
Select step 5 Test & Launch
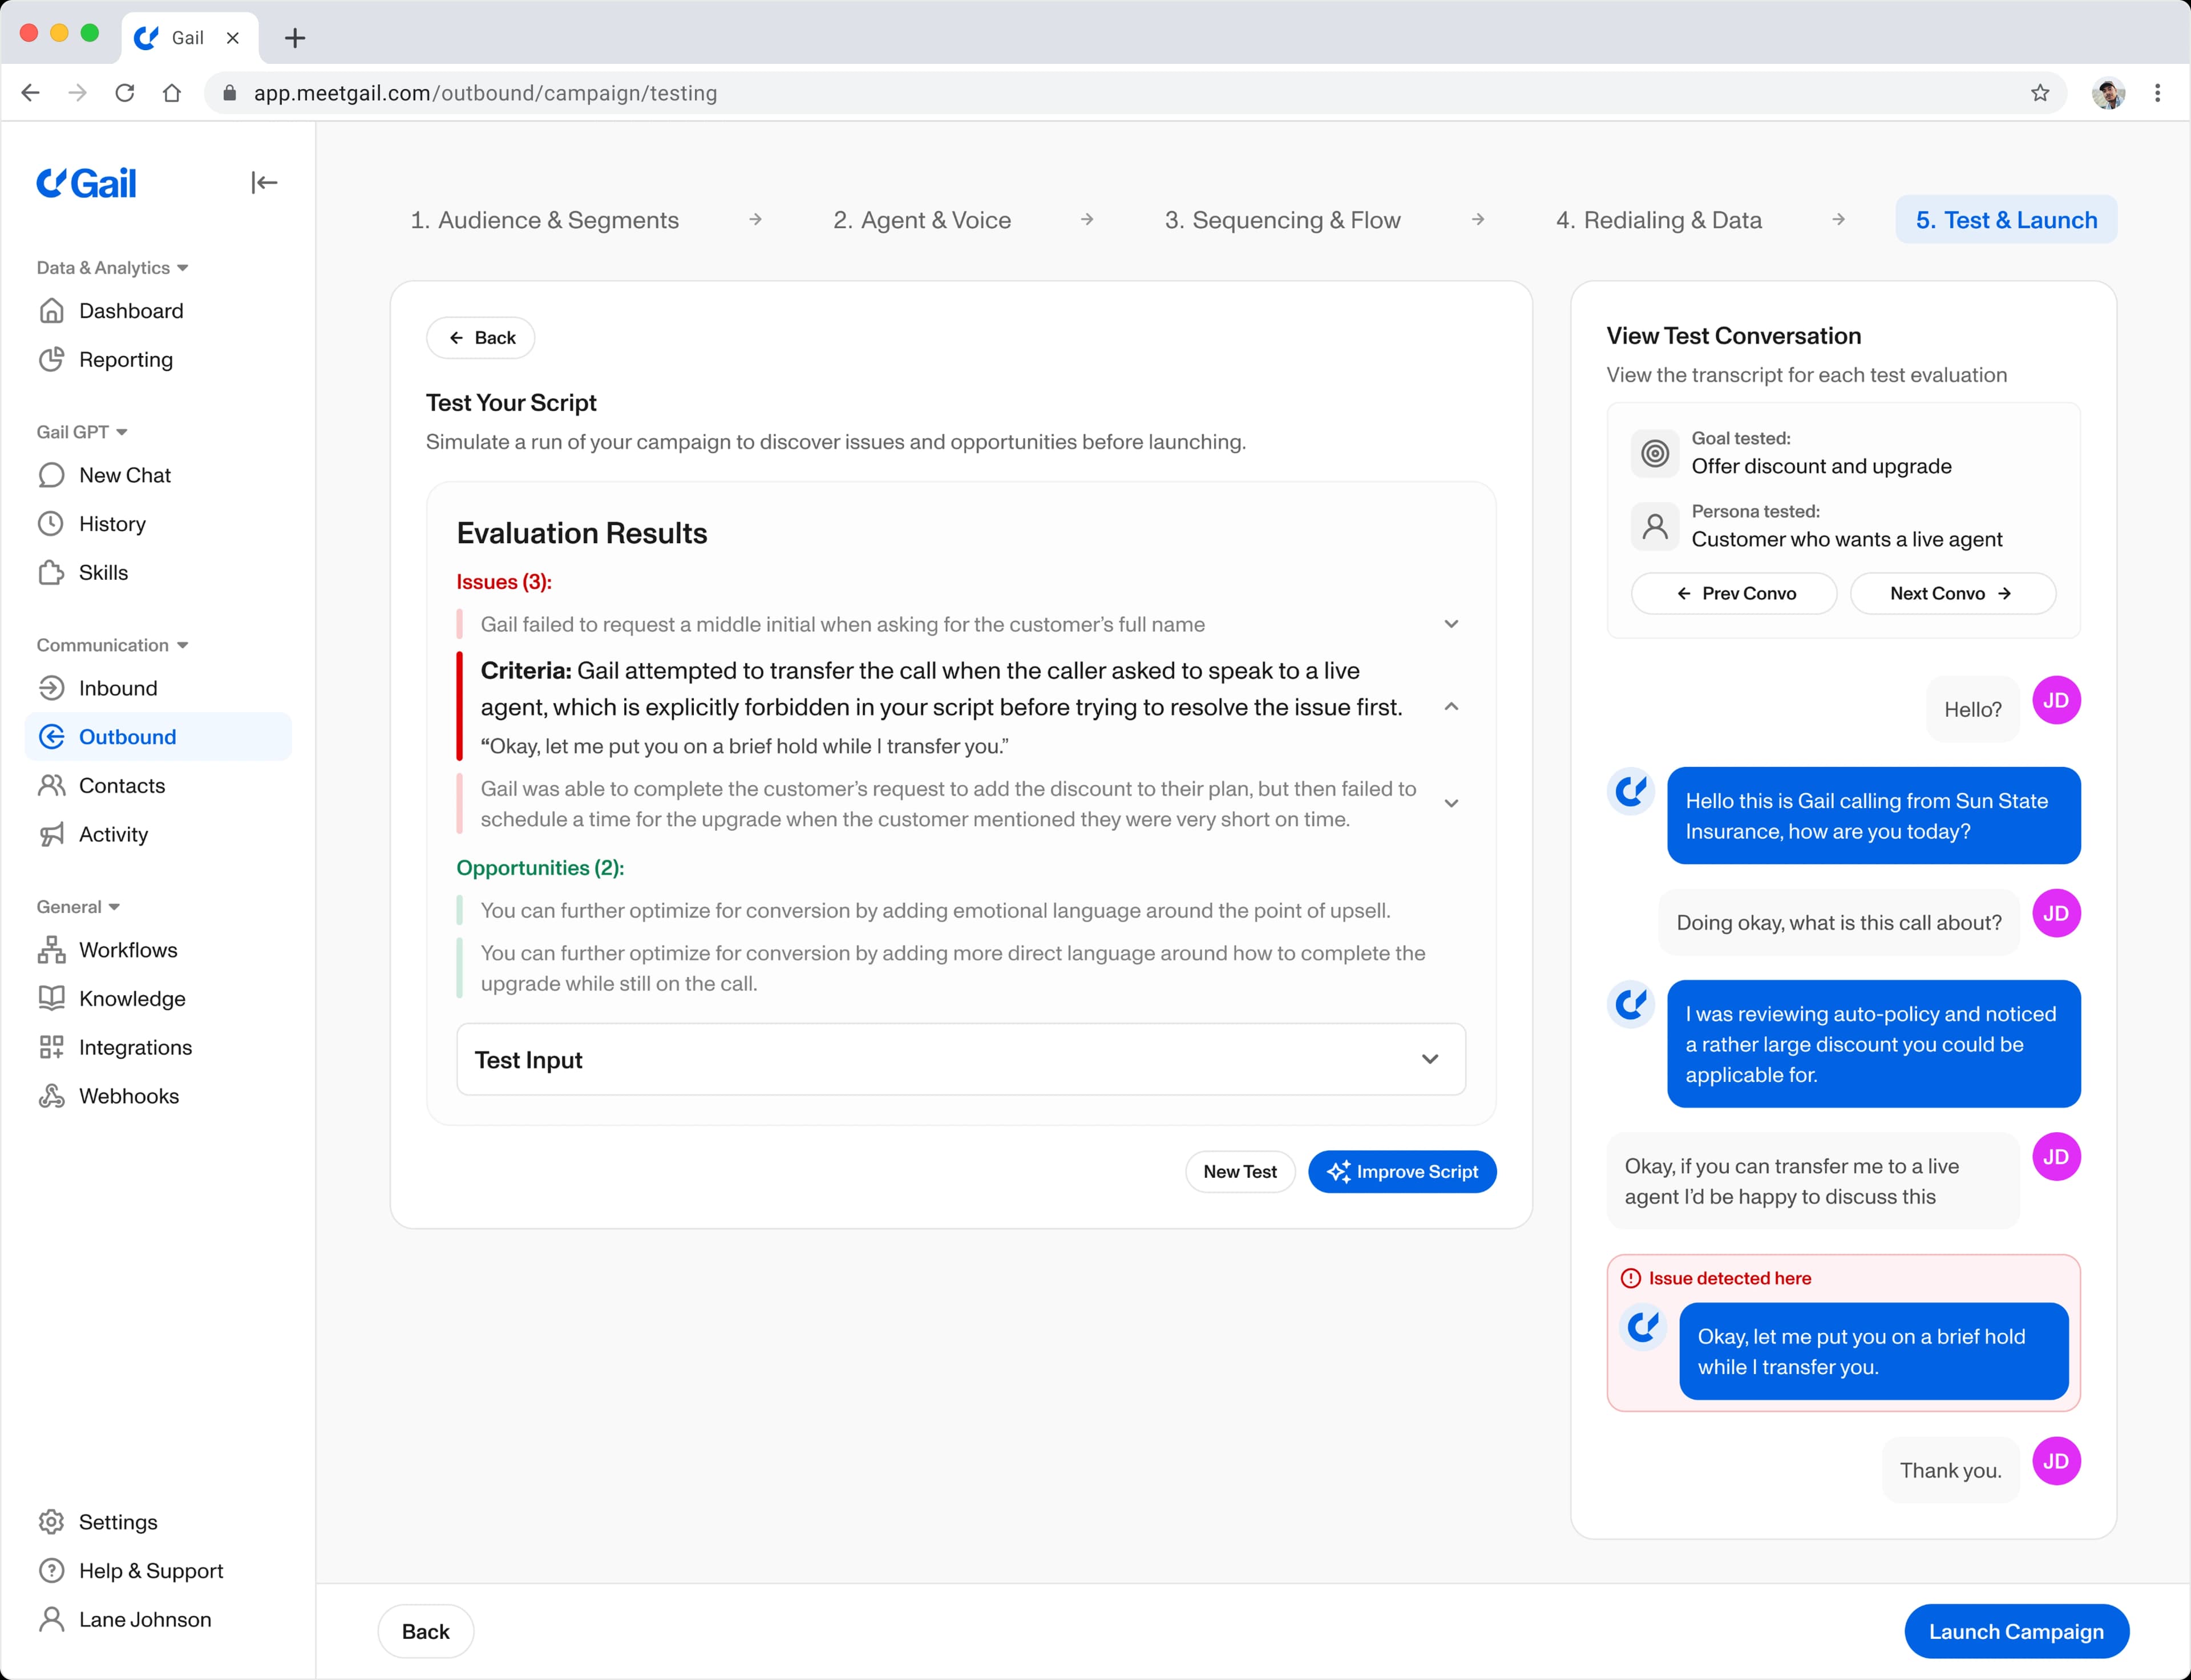2006,220
